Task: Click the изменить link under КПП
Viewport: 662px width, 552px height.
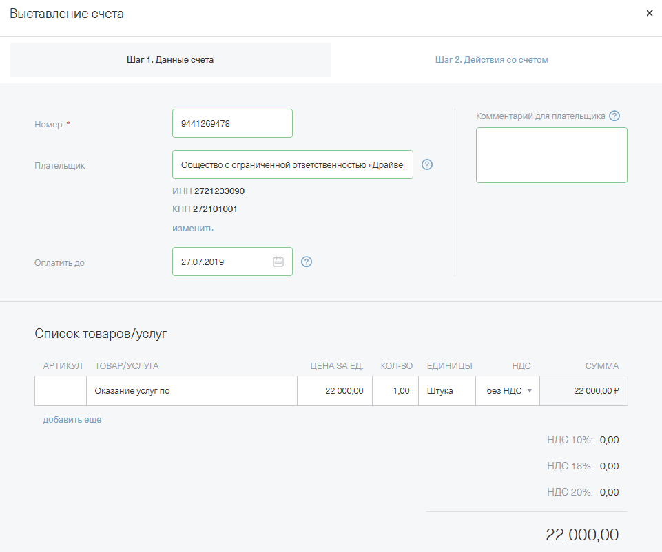Action: 192,229
